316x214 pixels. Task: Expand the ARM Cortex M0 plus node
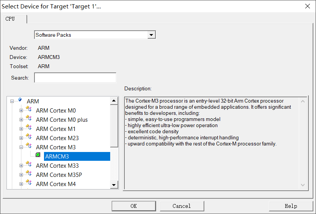[21, 119]
